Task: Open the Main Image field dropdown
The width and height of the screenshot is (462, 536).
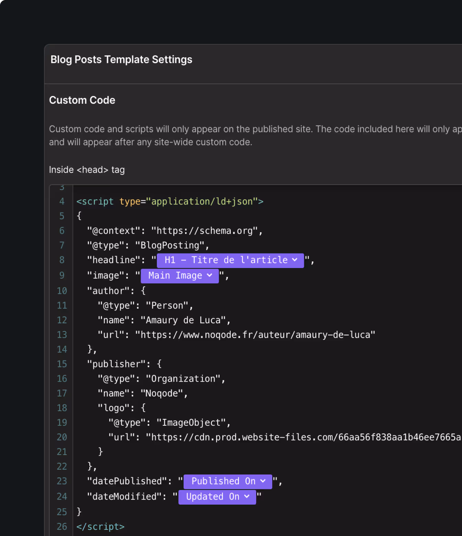Action: 180,276
